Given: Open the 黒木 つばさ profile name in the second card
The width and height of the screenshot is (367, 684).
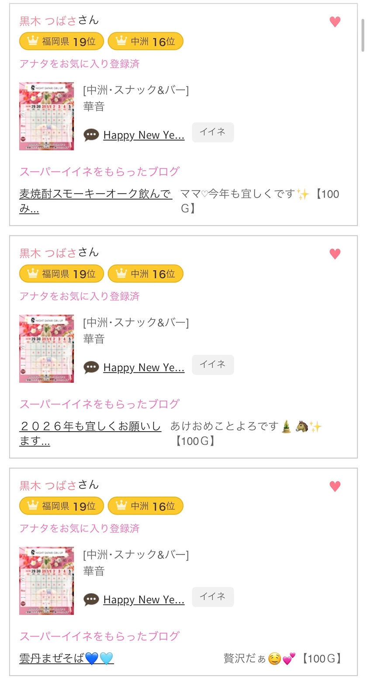Looking at the screenshot, I should click(x=48, y=252).
